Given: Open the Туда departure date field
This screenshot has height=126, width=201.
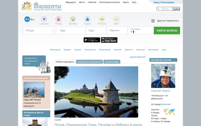Looking at the screenshot, I should pos(96,31).
